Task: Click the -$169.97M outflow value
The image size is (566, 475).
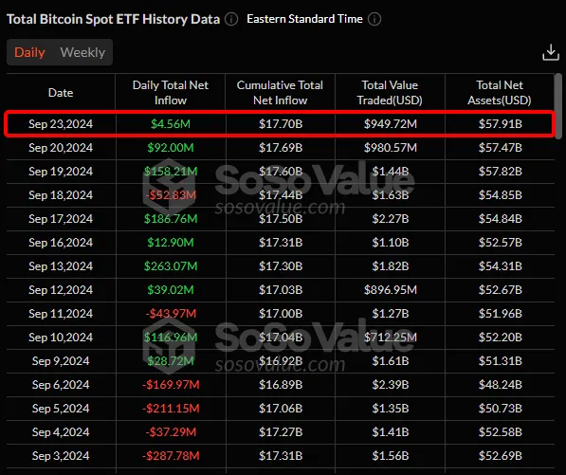Action: [171, 385]
